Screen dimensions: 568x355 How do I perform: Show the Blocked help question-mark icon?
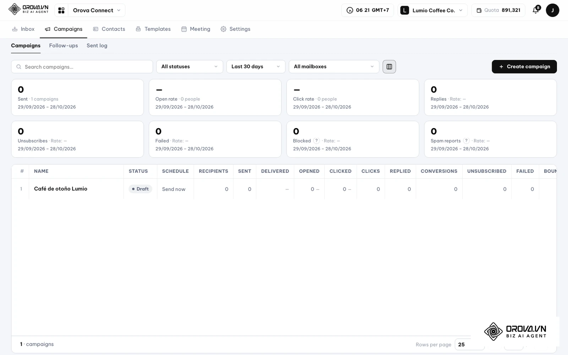[317, 141]
